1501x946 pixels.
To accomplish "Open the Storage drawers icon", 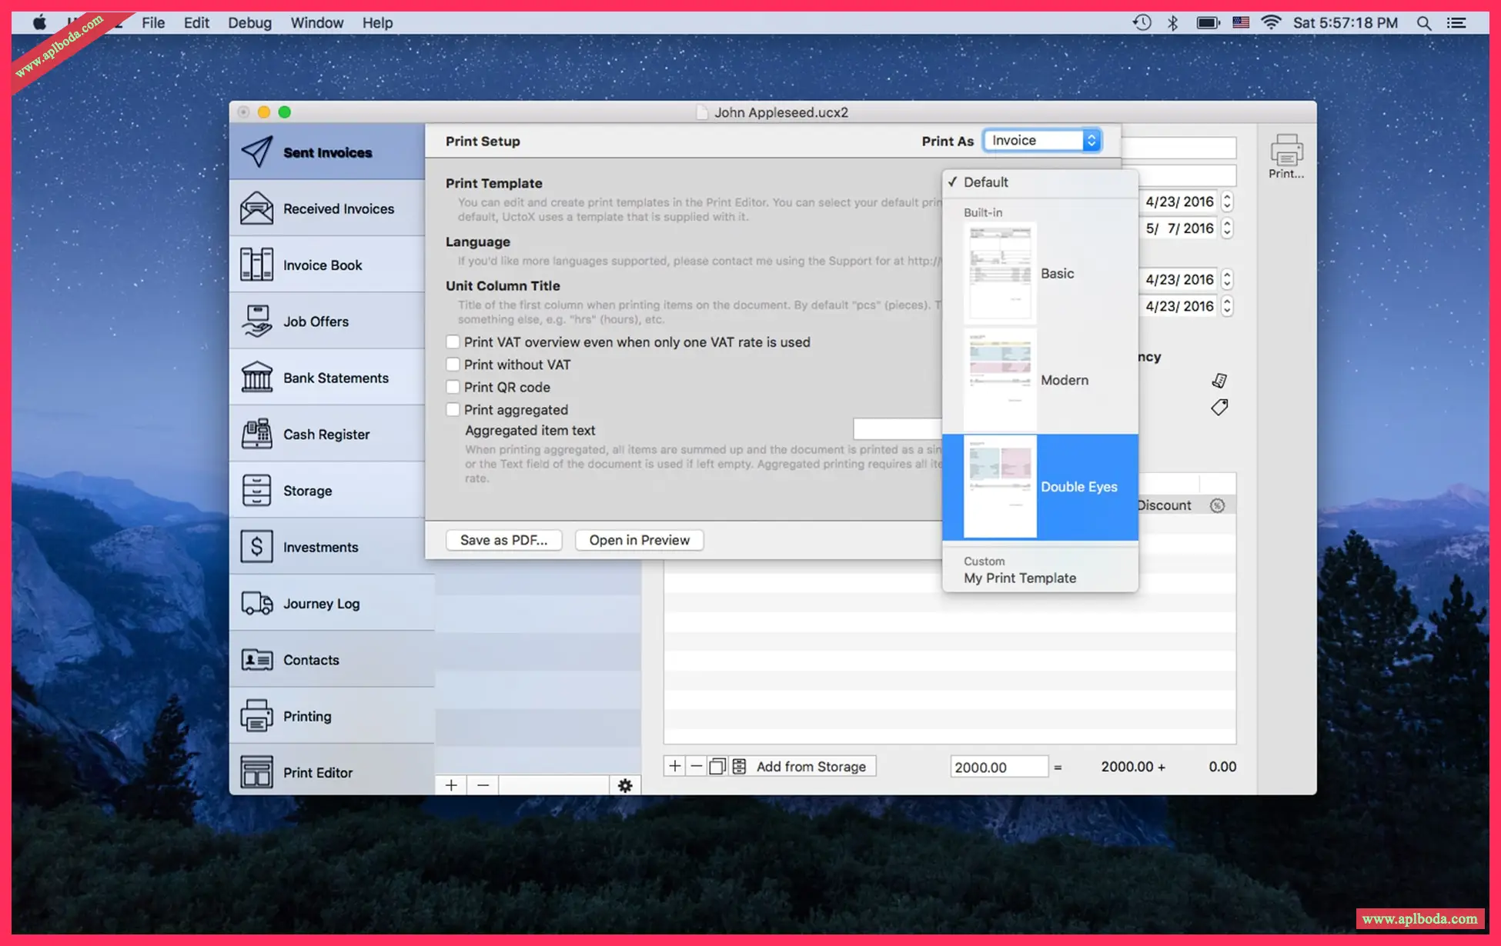I will pos(257,491).
